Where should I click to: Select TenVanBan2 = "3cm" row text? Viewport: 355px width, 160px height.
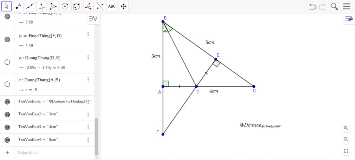click(x=38, y=114)
